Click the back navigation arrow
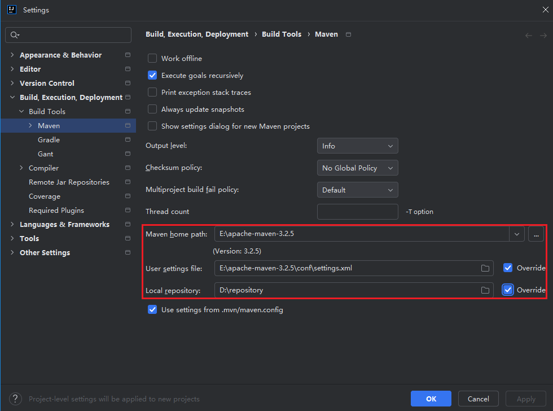553x411 pixels. 528,35
